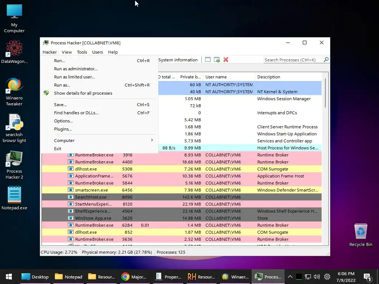
Task: Click the process list vertical scrollbar
Action: 325,93
